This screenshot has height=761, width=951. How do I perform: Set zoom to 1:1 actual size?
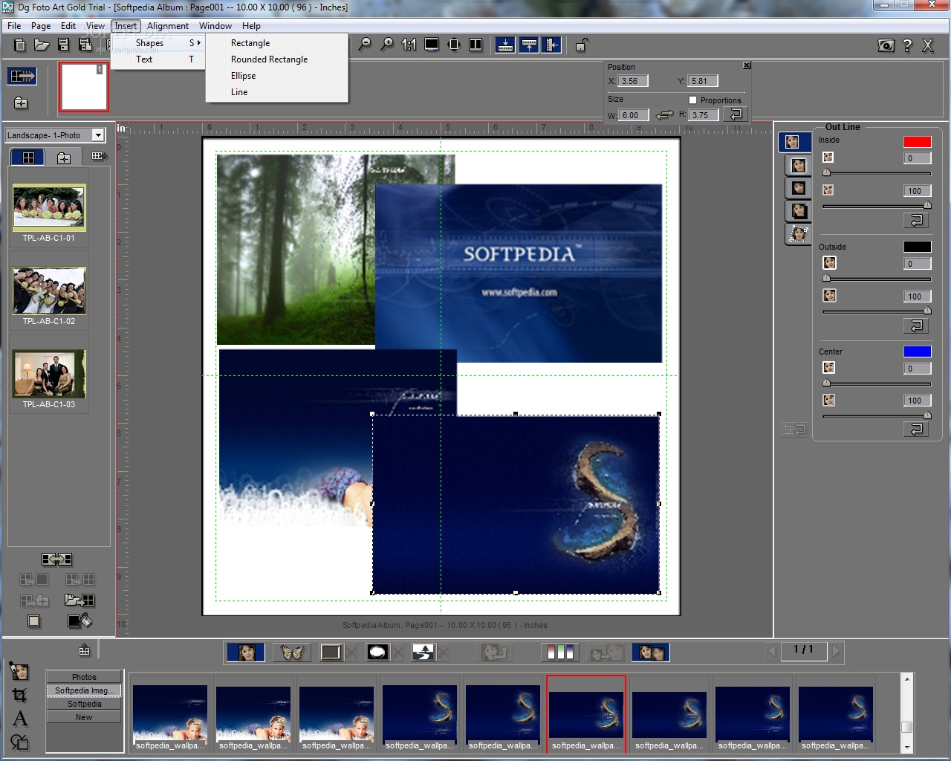point(409,45)
